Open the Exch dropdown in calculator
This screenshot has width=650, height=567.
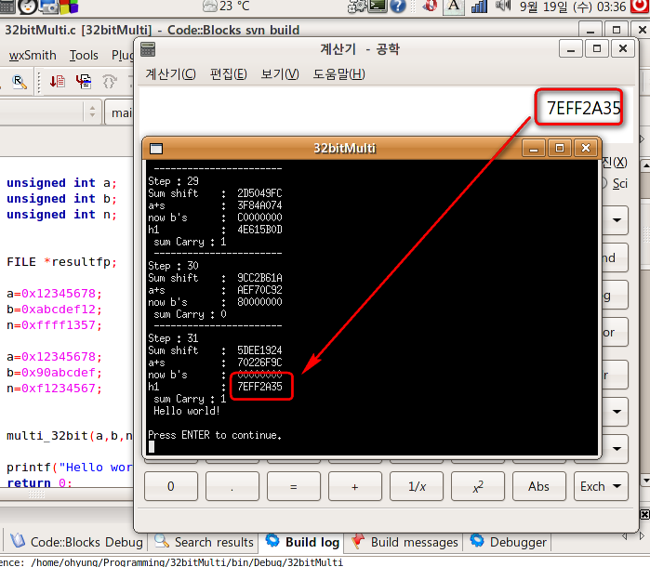[x=601, y=486]
